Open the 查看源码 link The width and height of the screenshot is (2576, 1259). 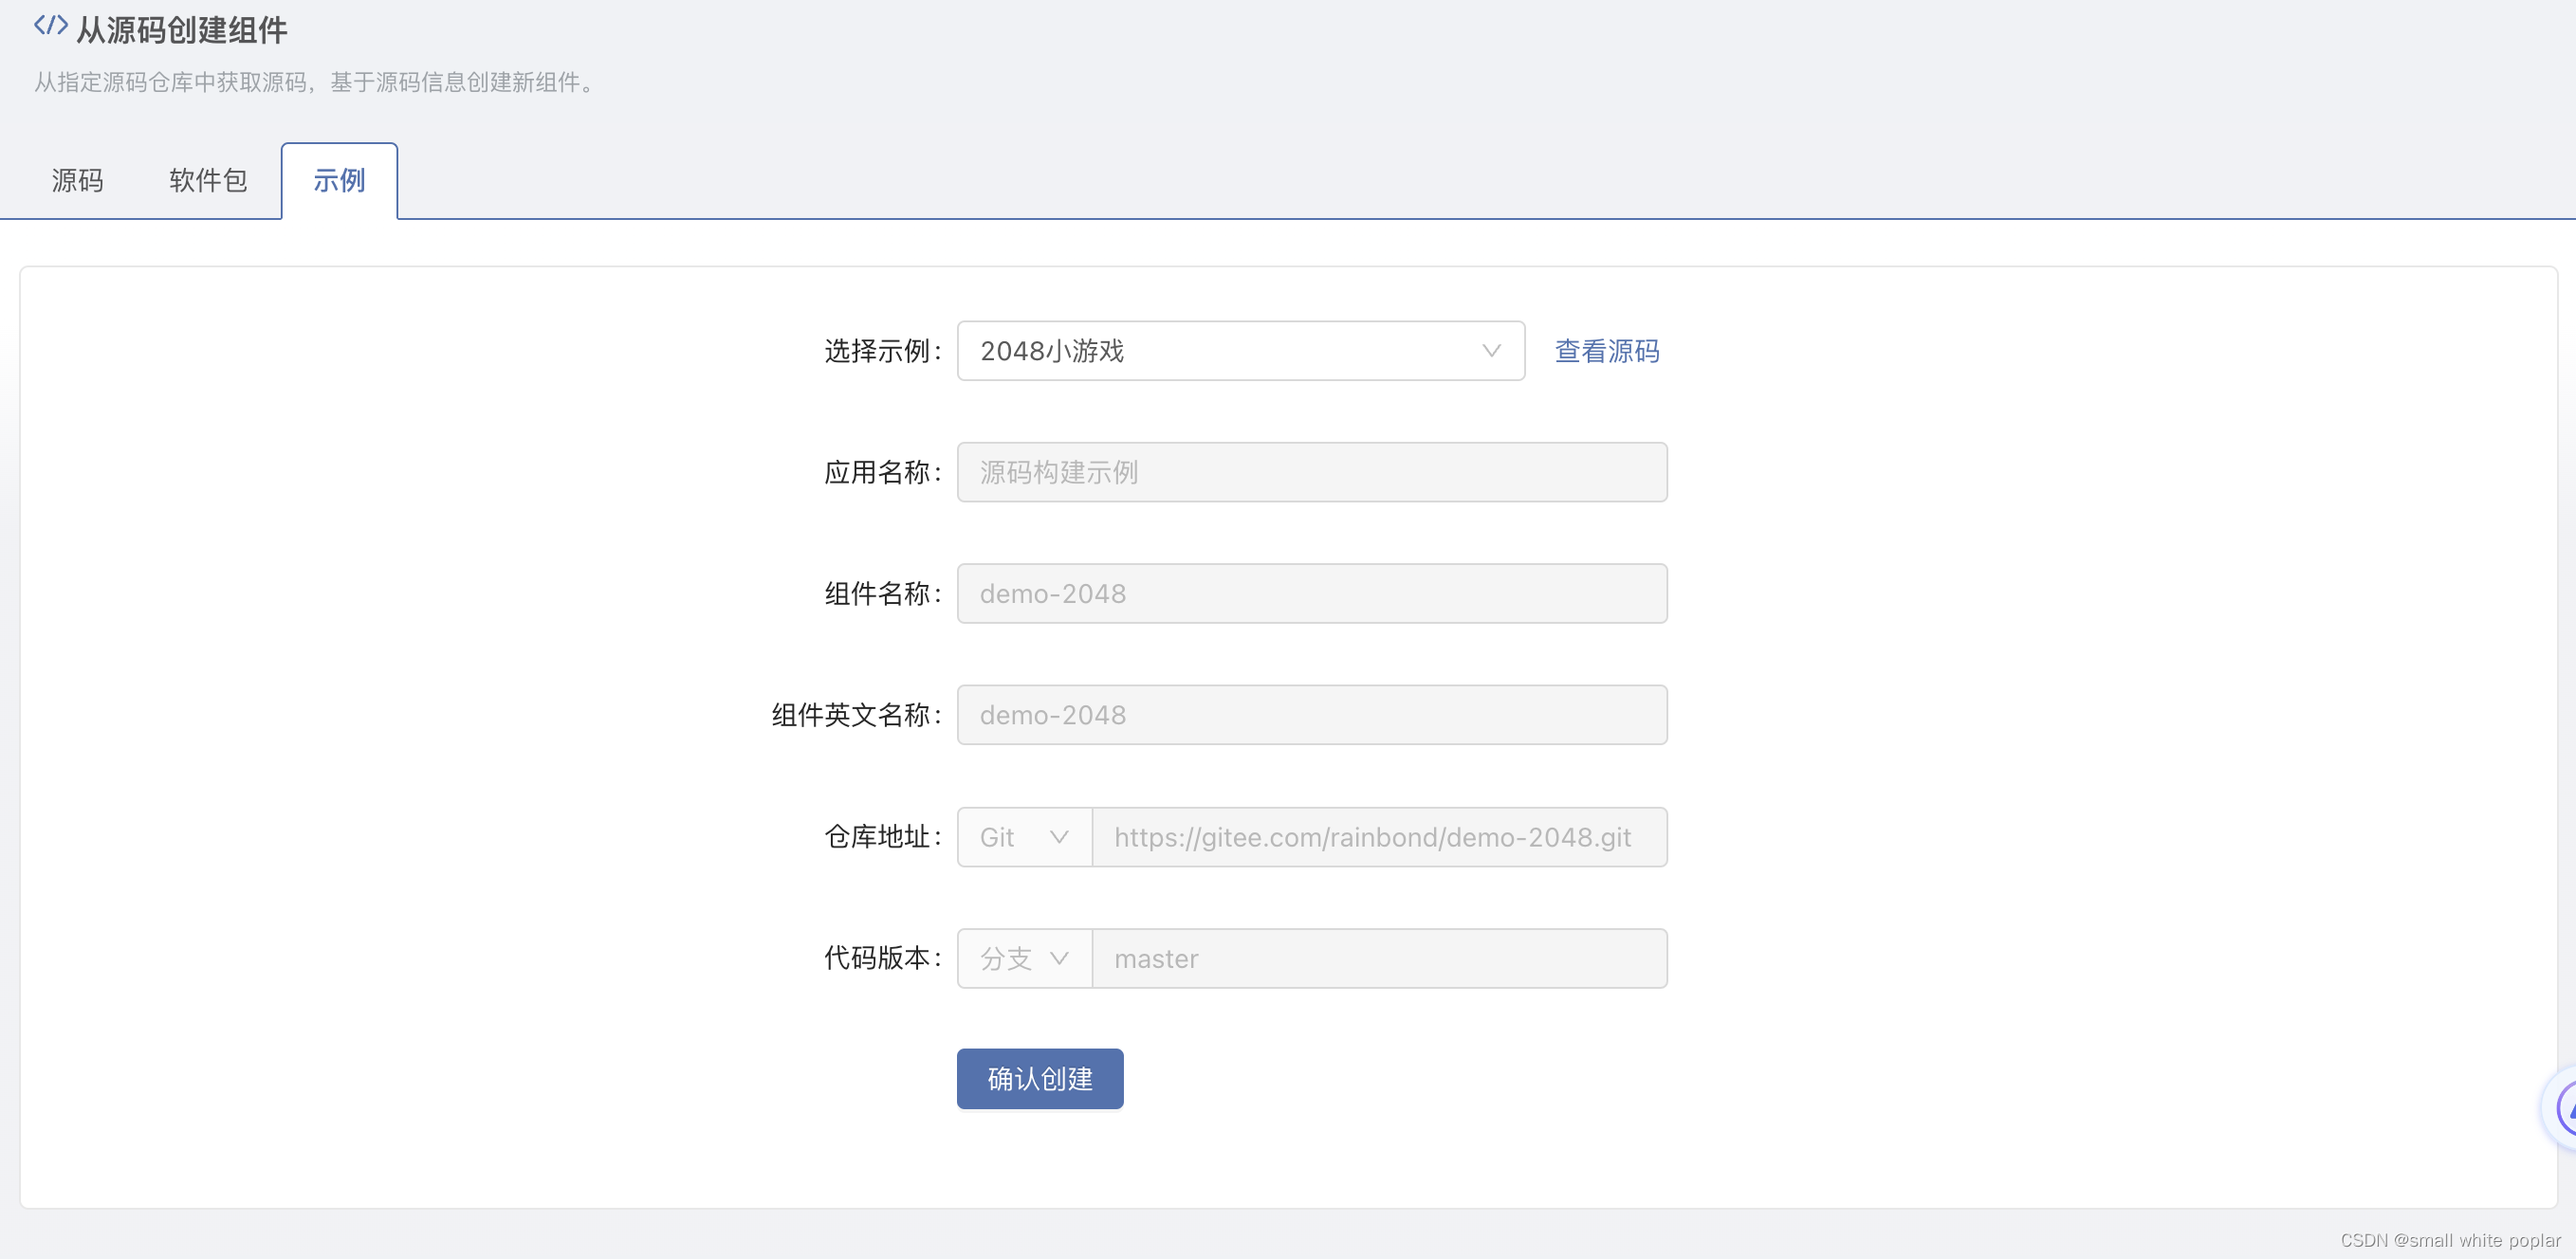tap(1606, 351)
